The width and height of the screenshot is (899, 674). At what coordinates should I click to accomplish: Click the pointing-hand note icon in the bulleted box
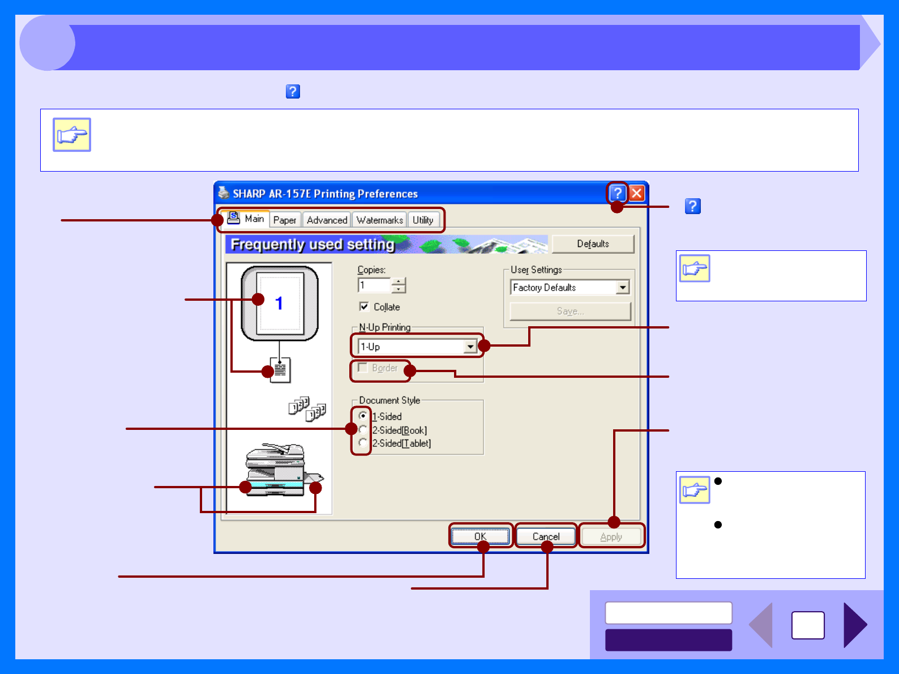click(695, 489)
